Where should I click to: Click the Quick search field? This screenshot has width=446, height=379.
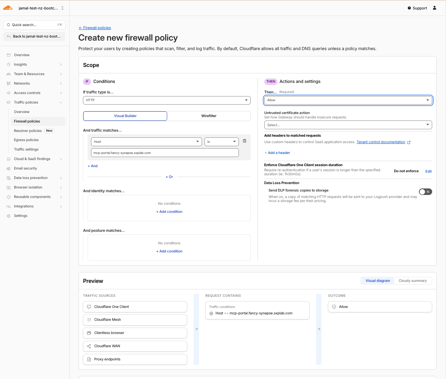pyautogui.click(x=34, y=25)
